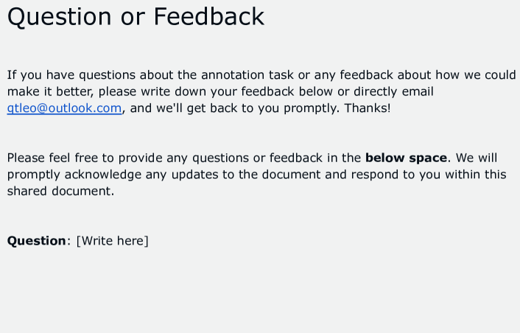Image resolution: width=520 pixels, height=333 pixels.
Task: Click the bold Question label
Action: (x=37, y=241)
